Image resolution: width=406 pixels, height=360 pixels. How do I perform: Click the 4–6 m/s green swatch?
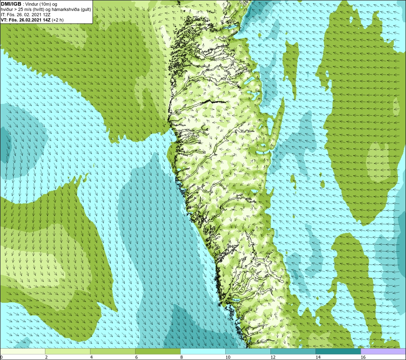112,351
